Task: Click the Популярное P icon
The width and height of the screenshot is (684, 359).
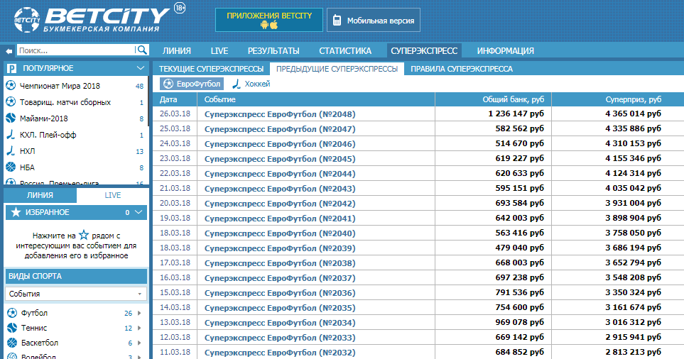Action: click(x=12, y=68)
